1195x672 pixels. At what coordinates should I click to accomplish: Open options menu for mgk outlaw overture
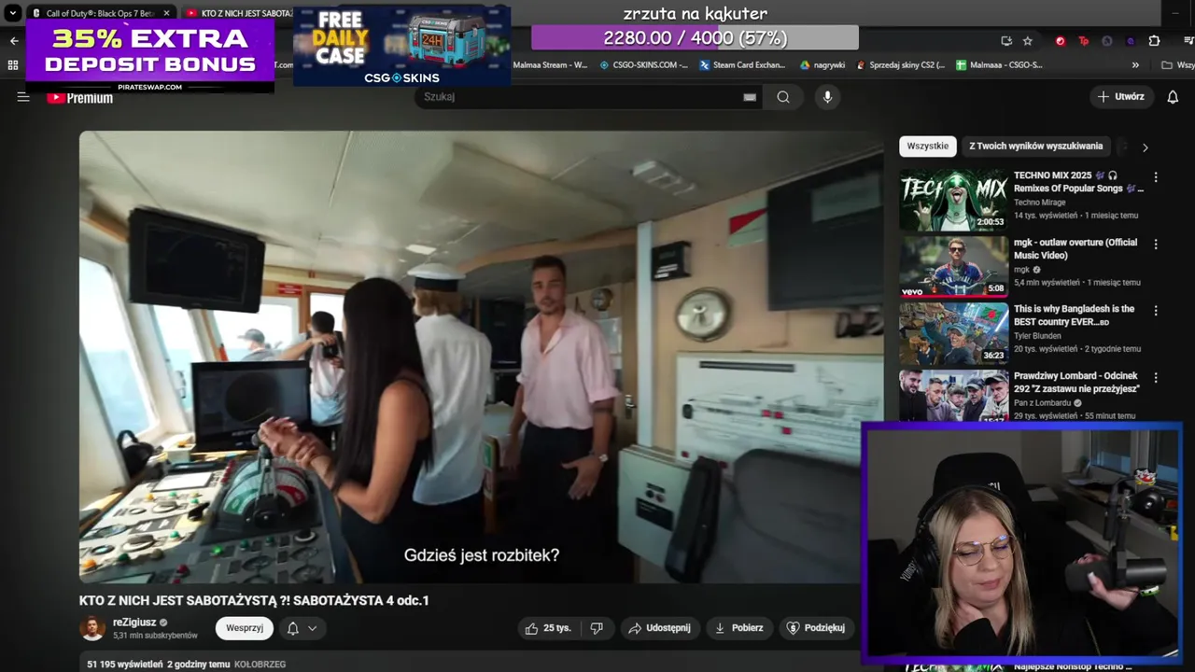1156,245
